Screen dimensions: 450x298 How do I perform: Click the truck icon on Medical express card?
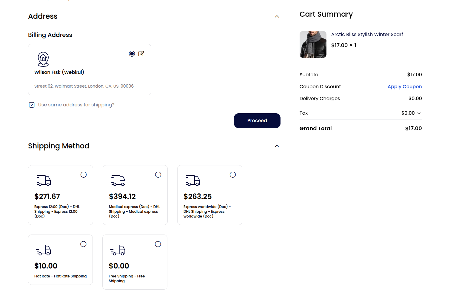tap(118, 180)
